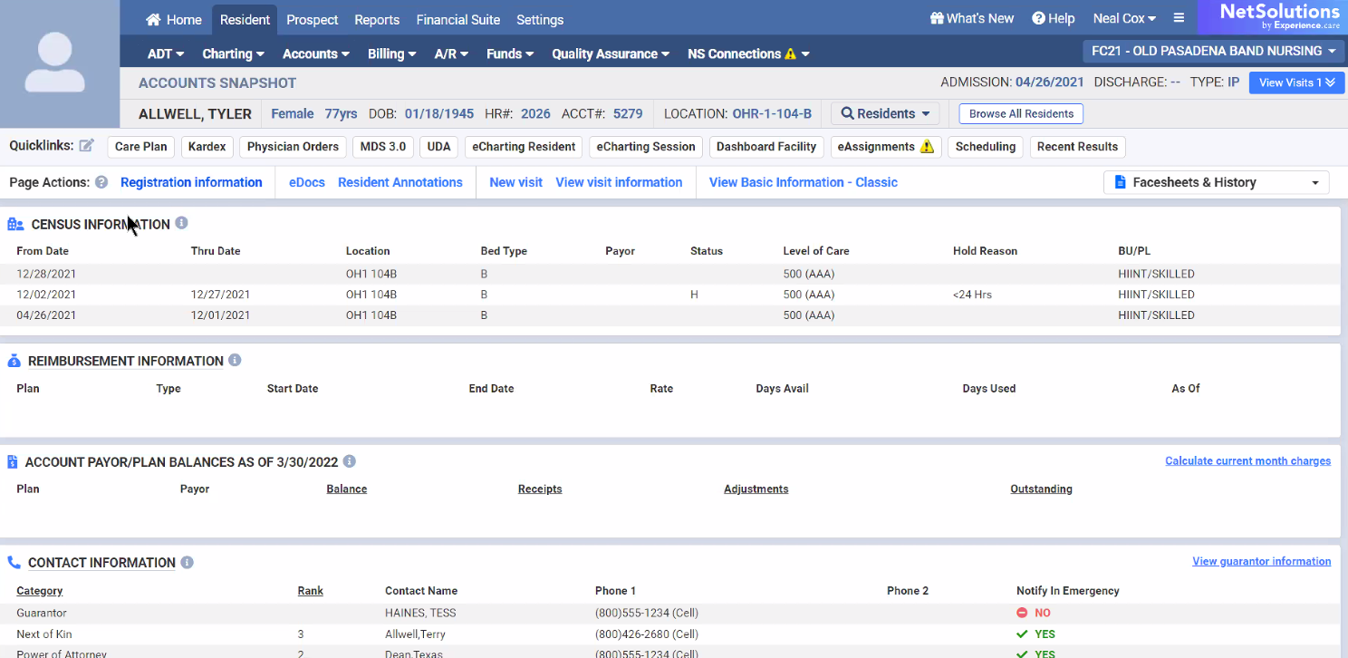1348x658 pixels.
Task: Open the NS Connections dropdown menu
Action: click(x=748, y=53)
